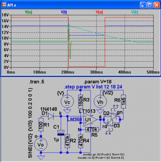Screen dimensions: 161x162
Task: Click the APLe window icon
Action: pyautogui.click(x=4, y=5)
